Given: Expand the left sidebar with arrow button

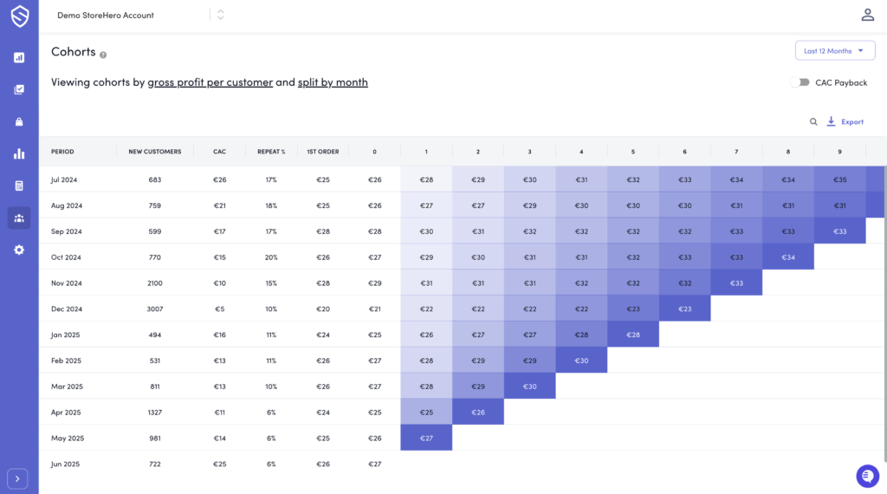Looking at the screenshot, I should [18, 478].
